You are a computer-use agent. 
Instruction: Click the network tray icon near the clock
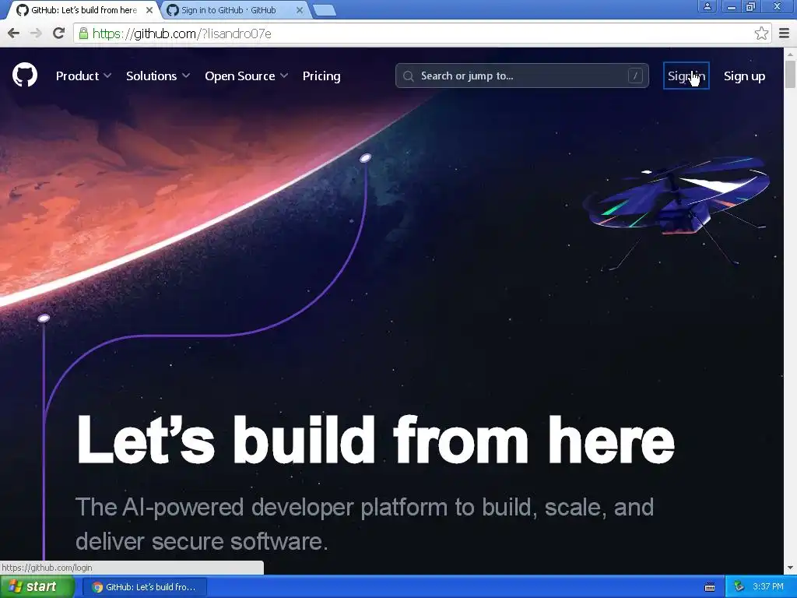(739, 587)
